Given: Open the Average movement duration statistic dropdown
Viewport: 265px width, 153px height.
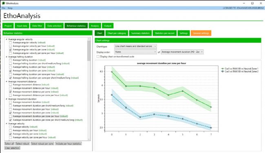Looking at the screenshot, I should click(x=182, y=52).
